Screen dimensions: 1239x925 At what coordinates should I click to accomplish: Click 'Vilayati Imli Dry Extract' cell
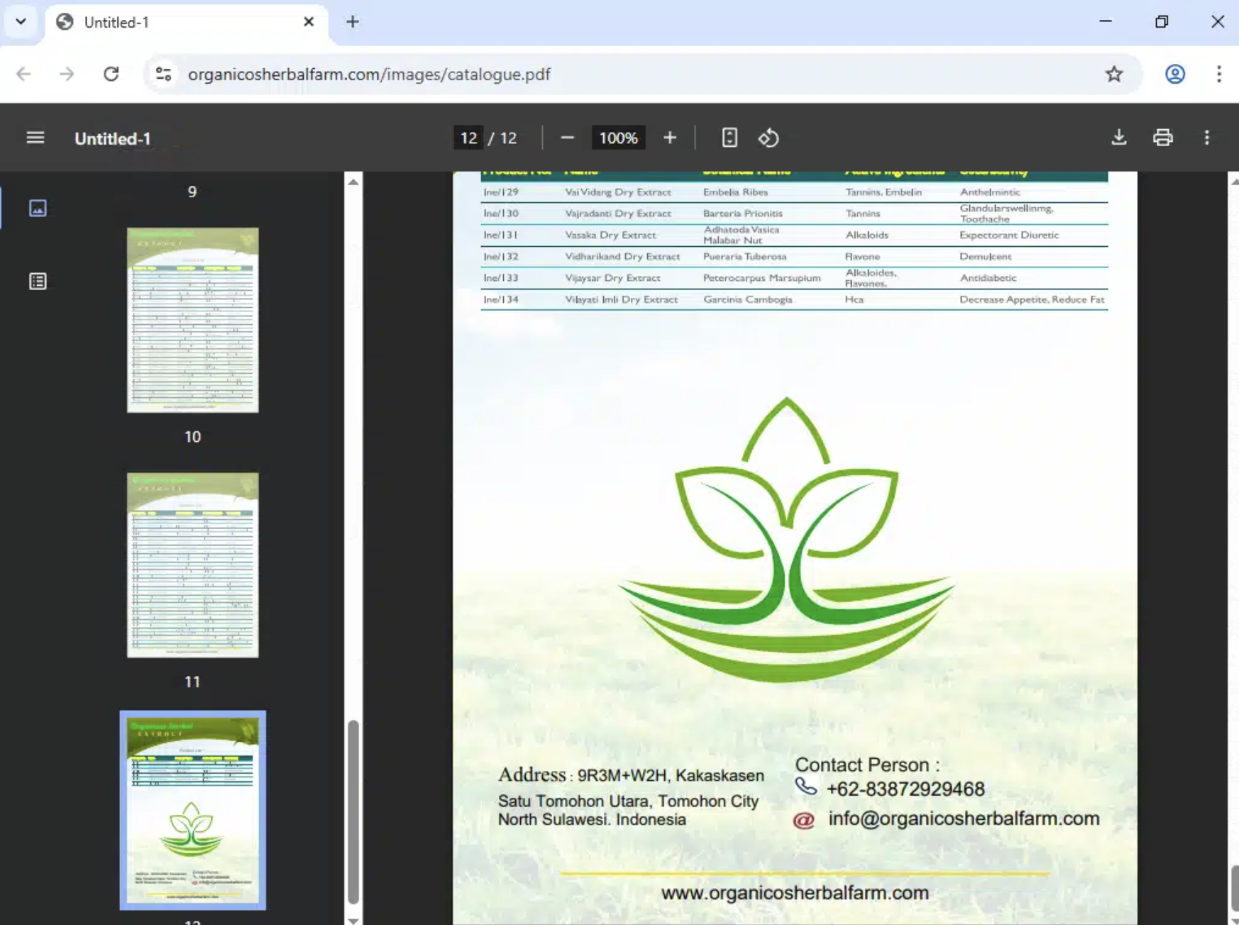pos(621,299)
